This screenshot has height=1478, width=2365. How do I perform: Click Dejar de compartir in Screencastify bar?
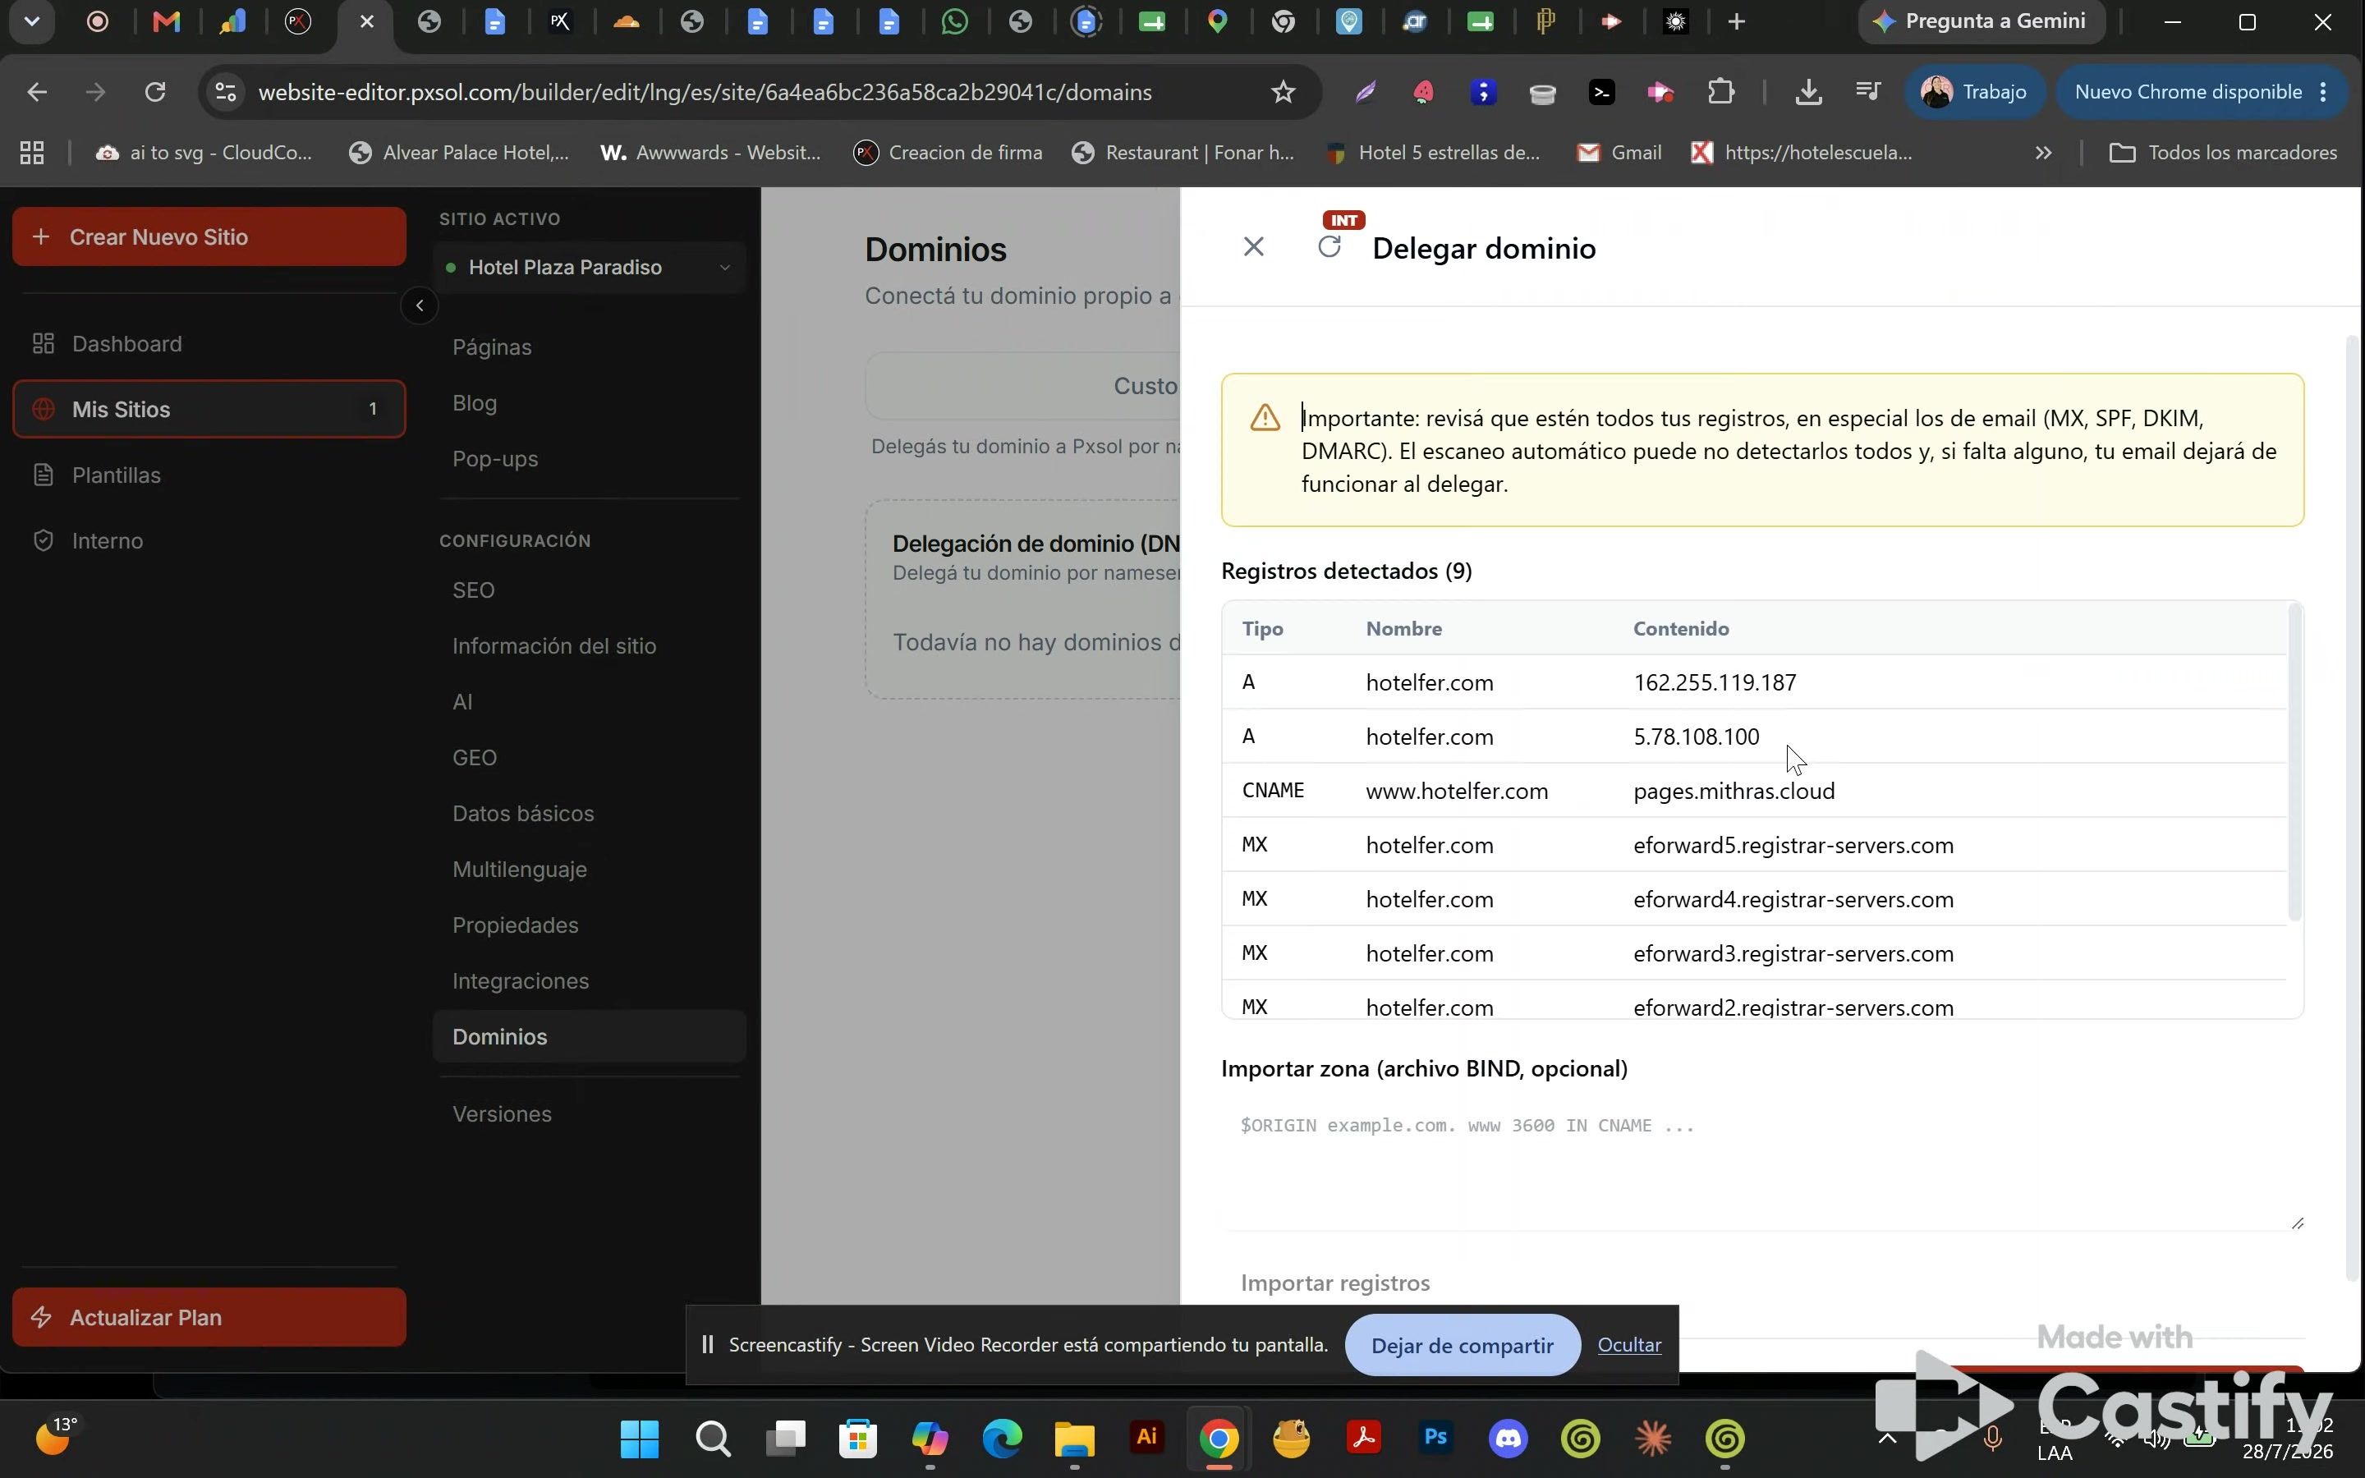point(1462,1345)
